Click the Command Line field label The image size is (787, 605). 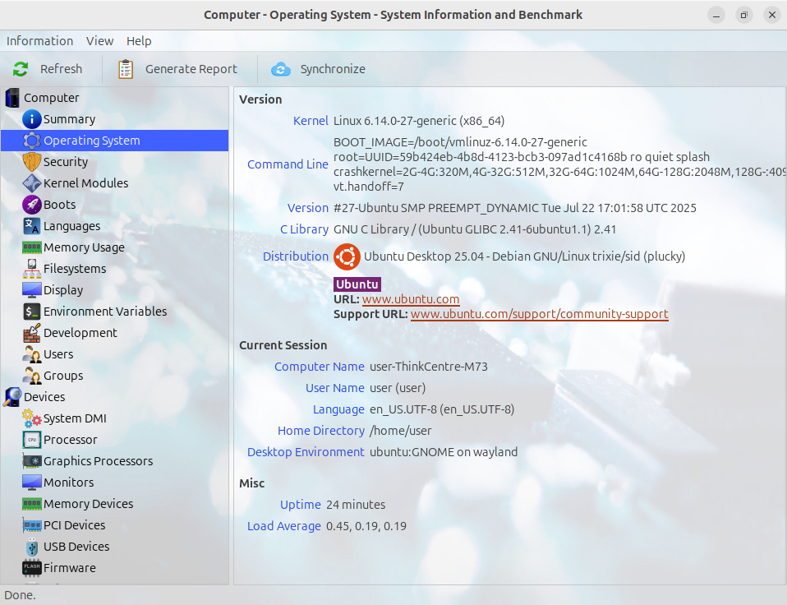point(288,164)
